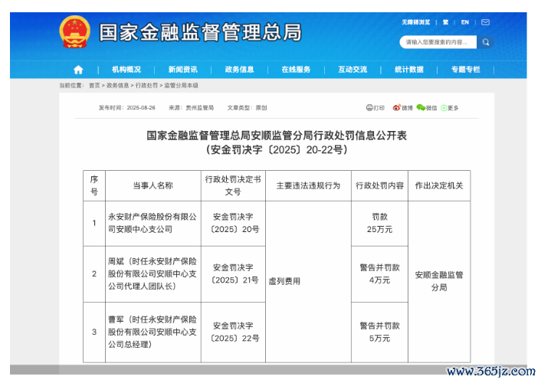Open the mail envelope icon
The image size is (541, 383).
pos(486,22)
